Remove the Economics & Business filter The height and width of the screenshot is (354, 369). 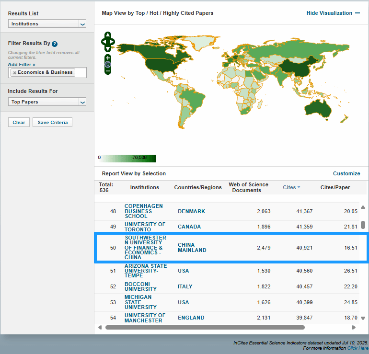coord(14,73)
